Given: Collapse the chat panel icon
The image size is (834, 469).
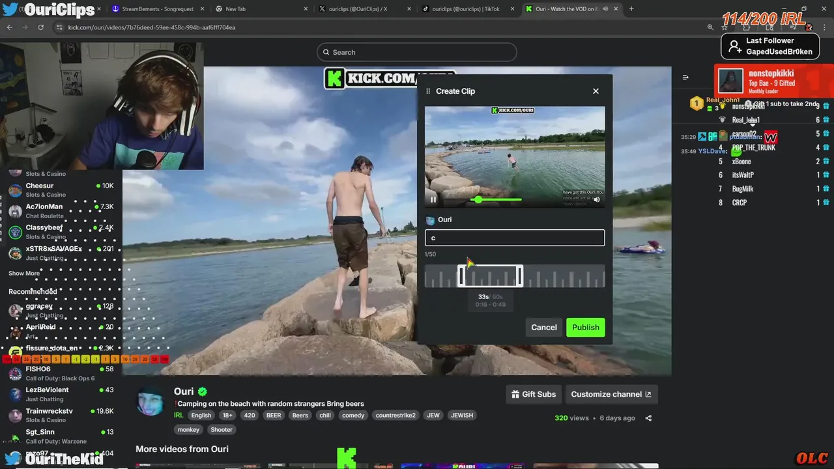Looking at the screenshot, I should click(x=685, y=77).
